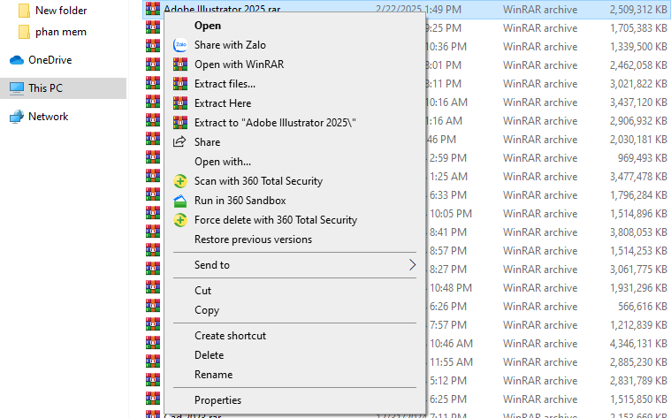Image resolution: width=671 pixels, height=418 pixels.
Task: Click the WinRAR icon next to Extract files...
Action: coord(180,84)
